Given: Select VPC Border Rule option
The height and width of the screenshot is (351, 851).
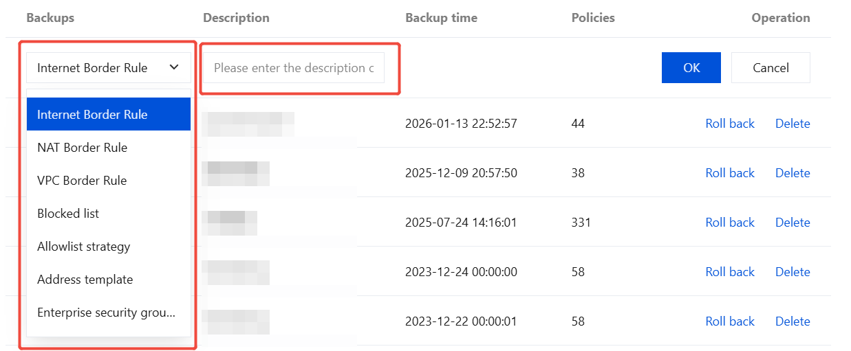Looking at the screenshot, I should [x=108, y=181].
